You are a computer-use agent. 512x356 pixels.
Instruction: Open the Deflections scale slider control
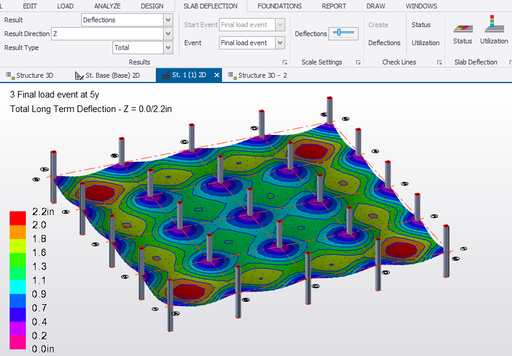tap(344, 34)
